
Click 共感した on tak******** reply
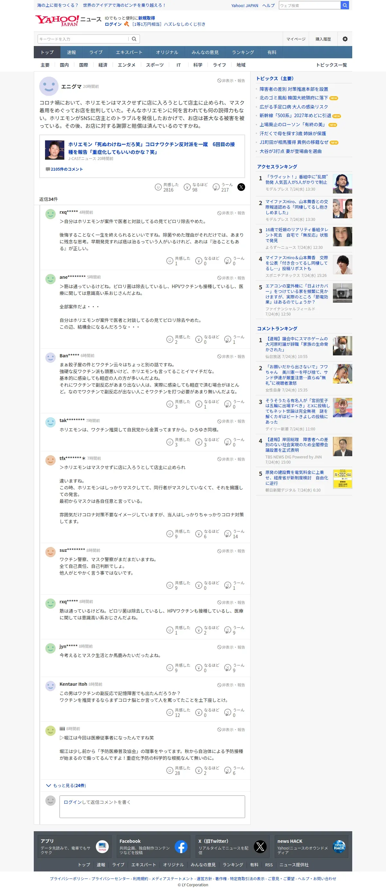[x=170, y=442]
